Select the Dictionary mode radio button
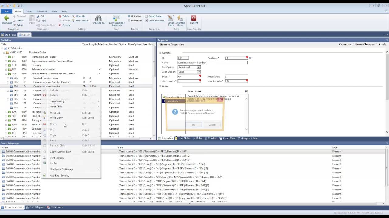Image resolution: width=389 pixels, height=218 pixels. click(129, 21)
